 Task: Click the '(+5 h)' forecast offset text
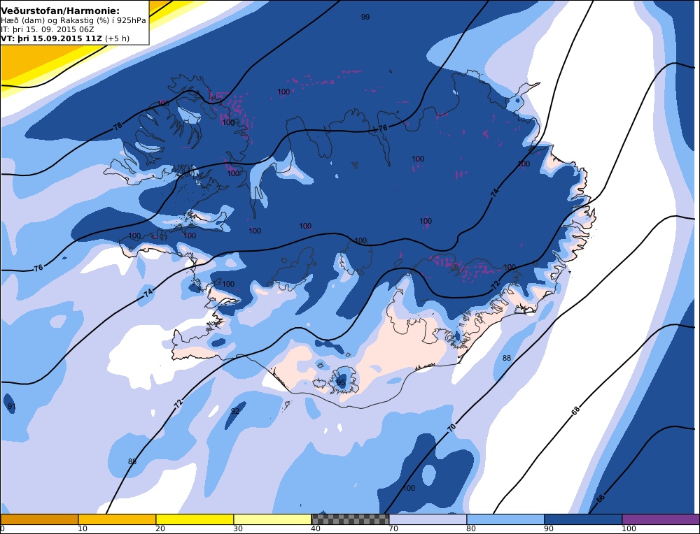coord(117,38)
